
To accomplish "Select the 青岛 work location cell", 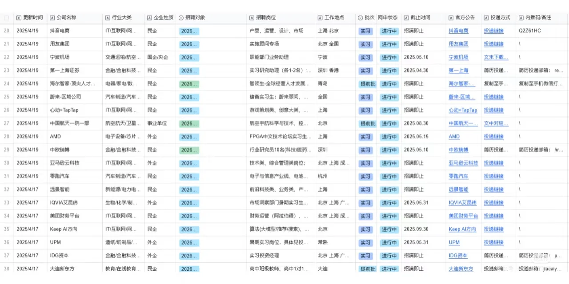I will (335, 84).
